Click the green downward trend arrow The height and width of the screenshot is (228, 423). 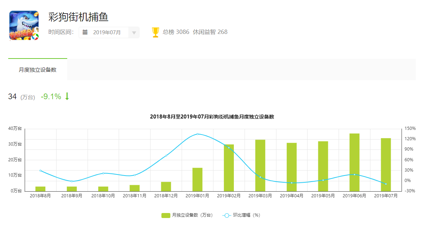pos(67,96)
